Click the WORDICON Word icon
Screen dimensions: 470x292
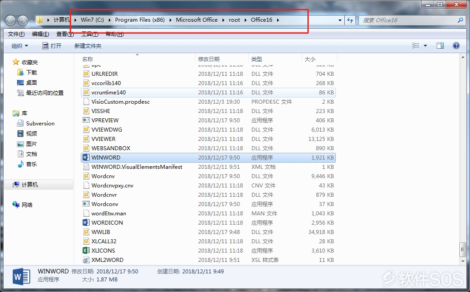pos(86,222)
